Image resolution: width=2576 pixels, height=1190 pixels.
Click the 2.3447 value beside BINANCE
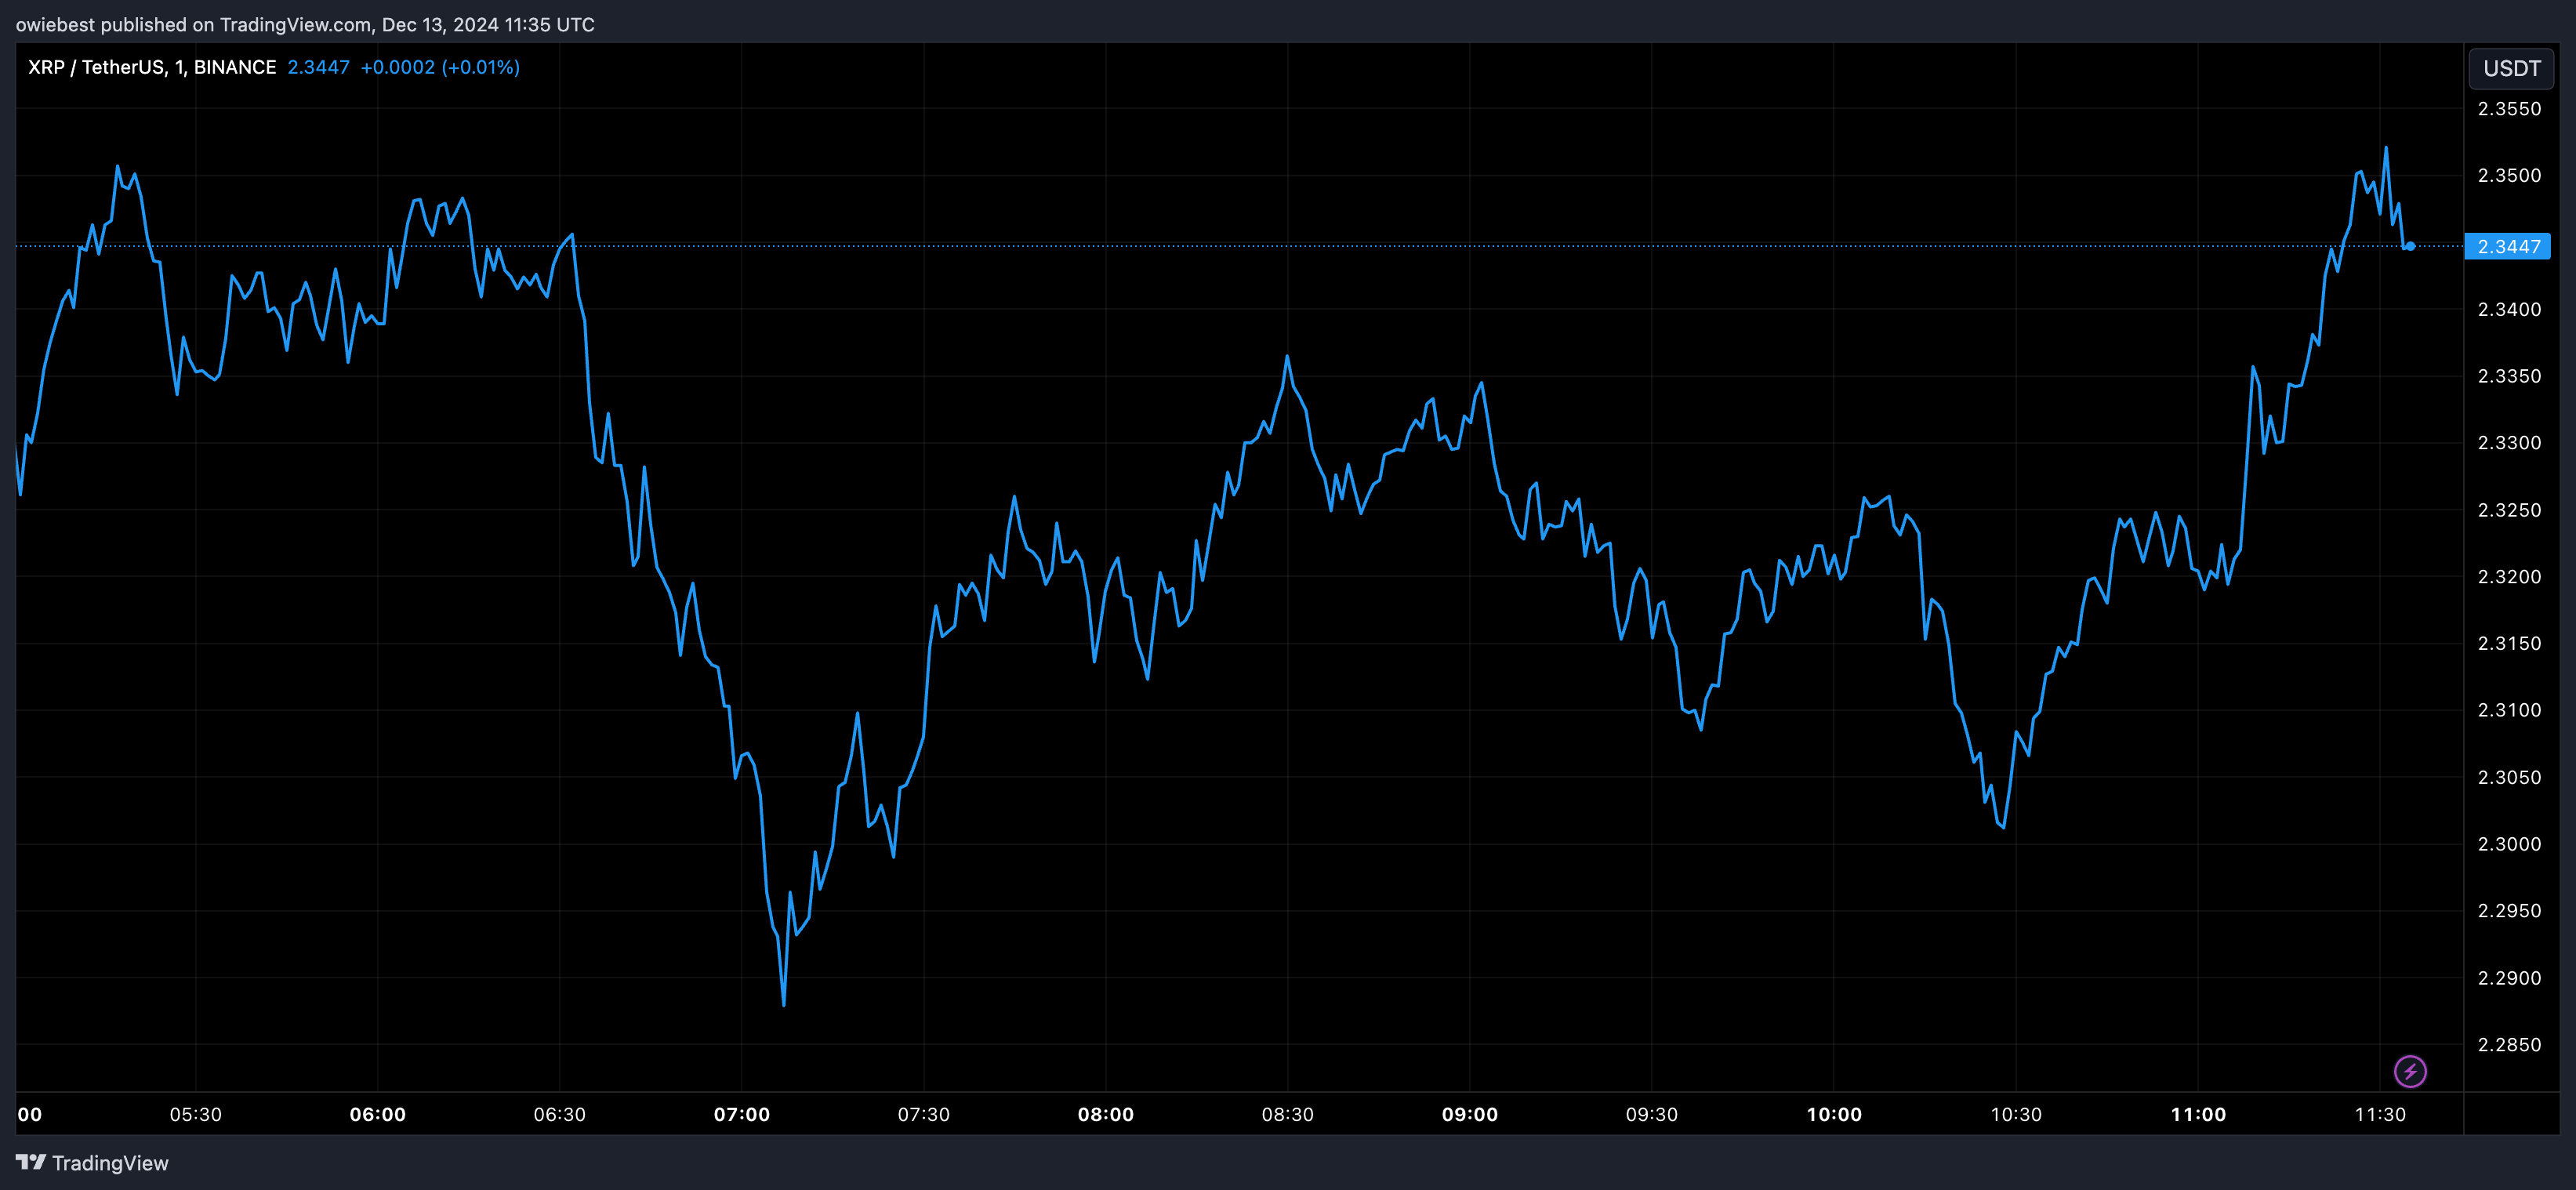point(318,67)
